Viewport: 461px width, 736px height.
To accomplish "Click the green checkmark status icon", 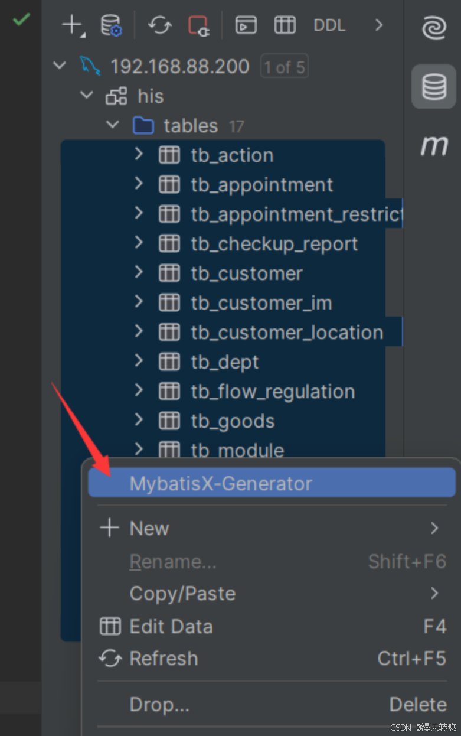I will click(21, 20).
